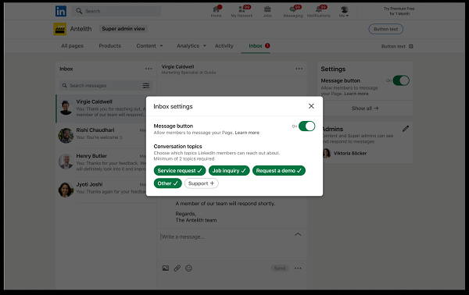Click the attach file paperclip icon
This screenshot has width=469, height=295.
coord(177,268)
